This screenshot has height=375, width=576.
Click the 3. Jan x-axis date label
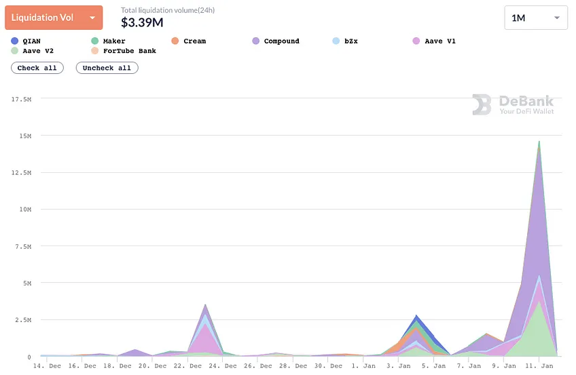398,366
